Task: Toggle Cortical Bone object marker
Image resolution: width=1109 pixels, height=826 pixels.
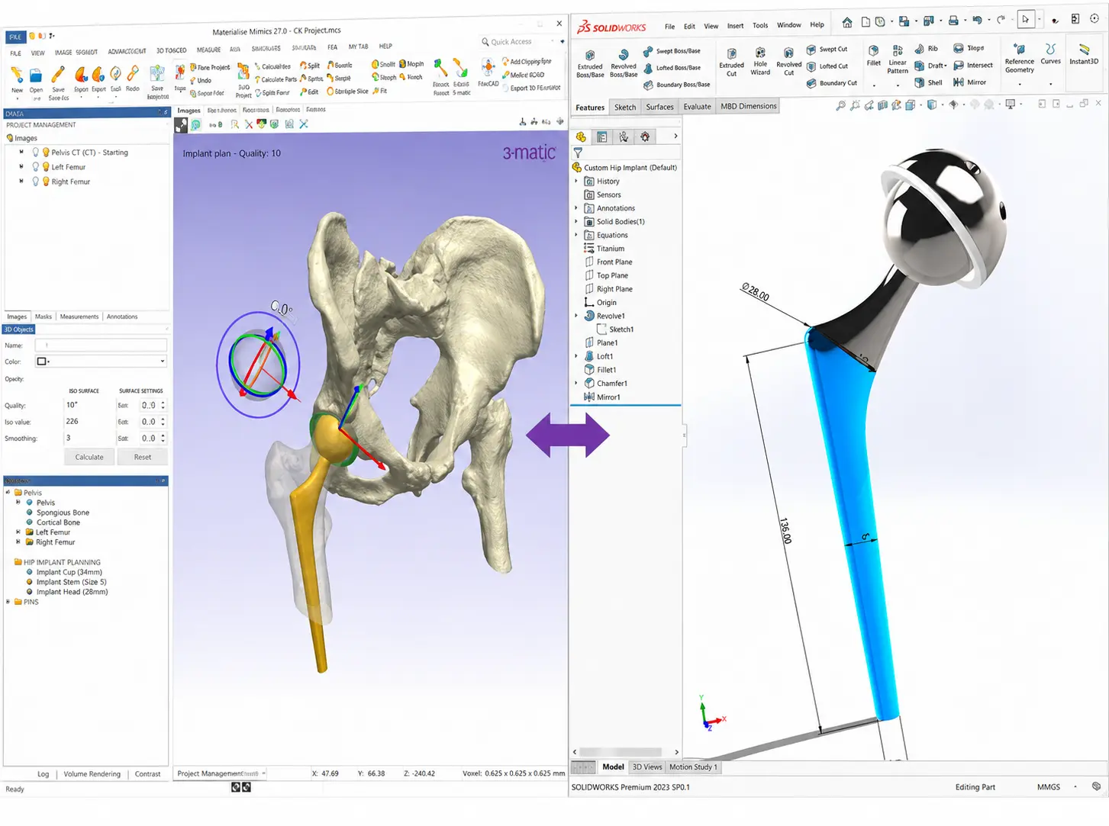Action: click(x=30, y=522)
